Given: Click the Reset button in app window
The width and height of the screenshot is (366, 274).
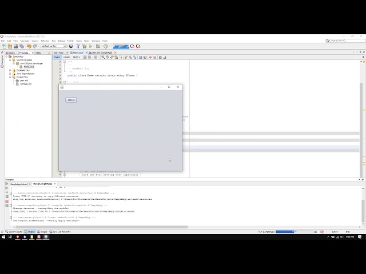Looking at the screenshot, I should pyautogui.click(x=71, y=100).
